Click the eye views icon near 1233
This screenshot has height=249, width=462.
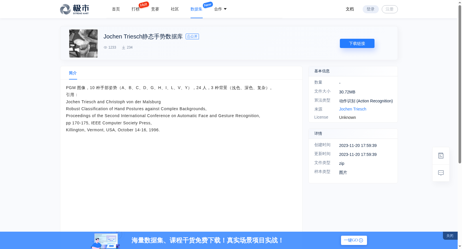(x=105, y=47)
